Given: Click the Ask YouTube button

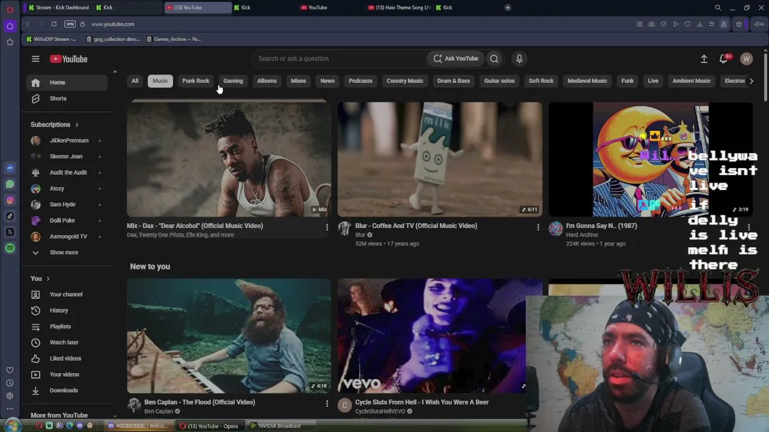Looking at the screenshot, I should click(456, 58).
